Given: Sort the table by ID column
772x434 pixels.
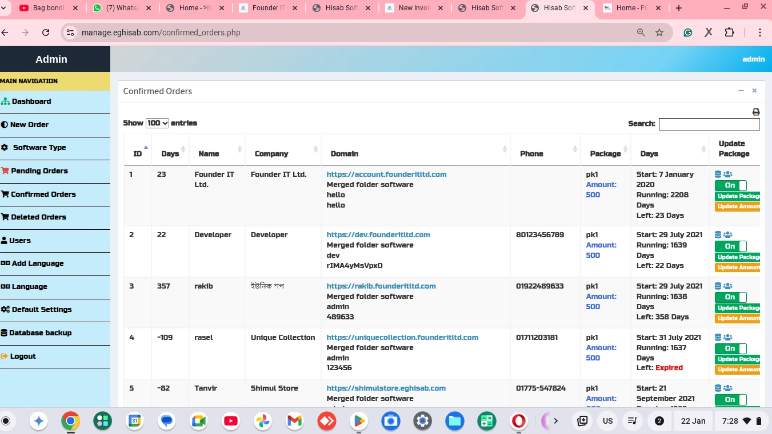Looking at the screenshot, I should pos(138,153).
